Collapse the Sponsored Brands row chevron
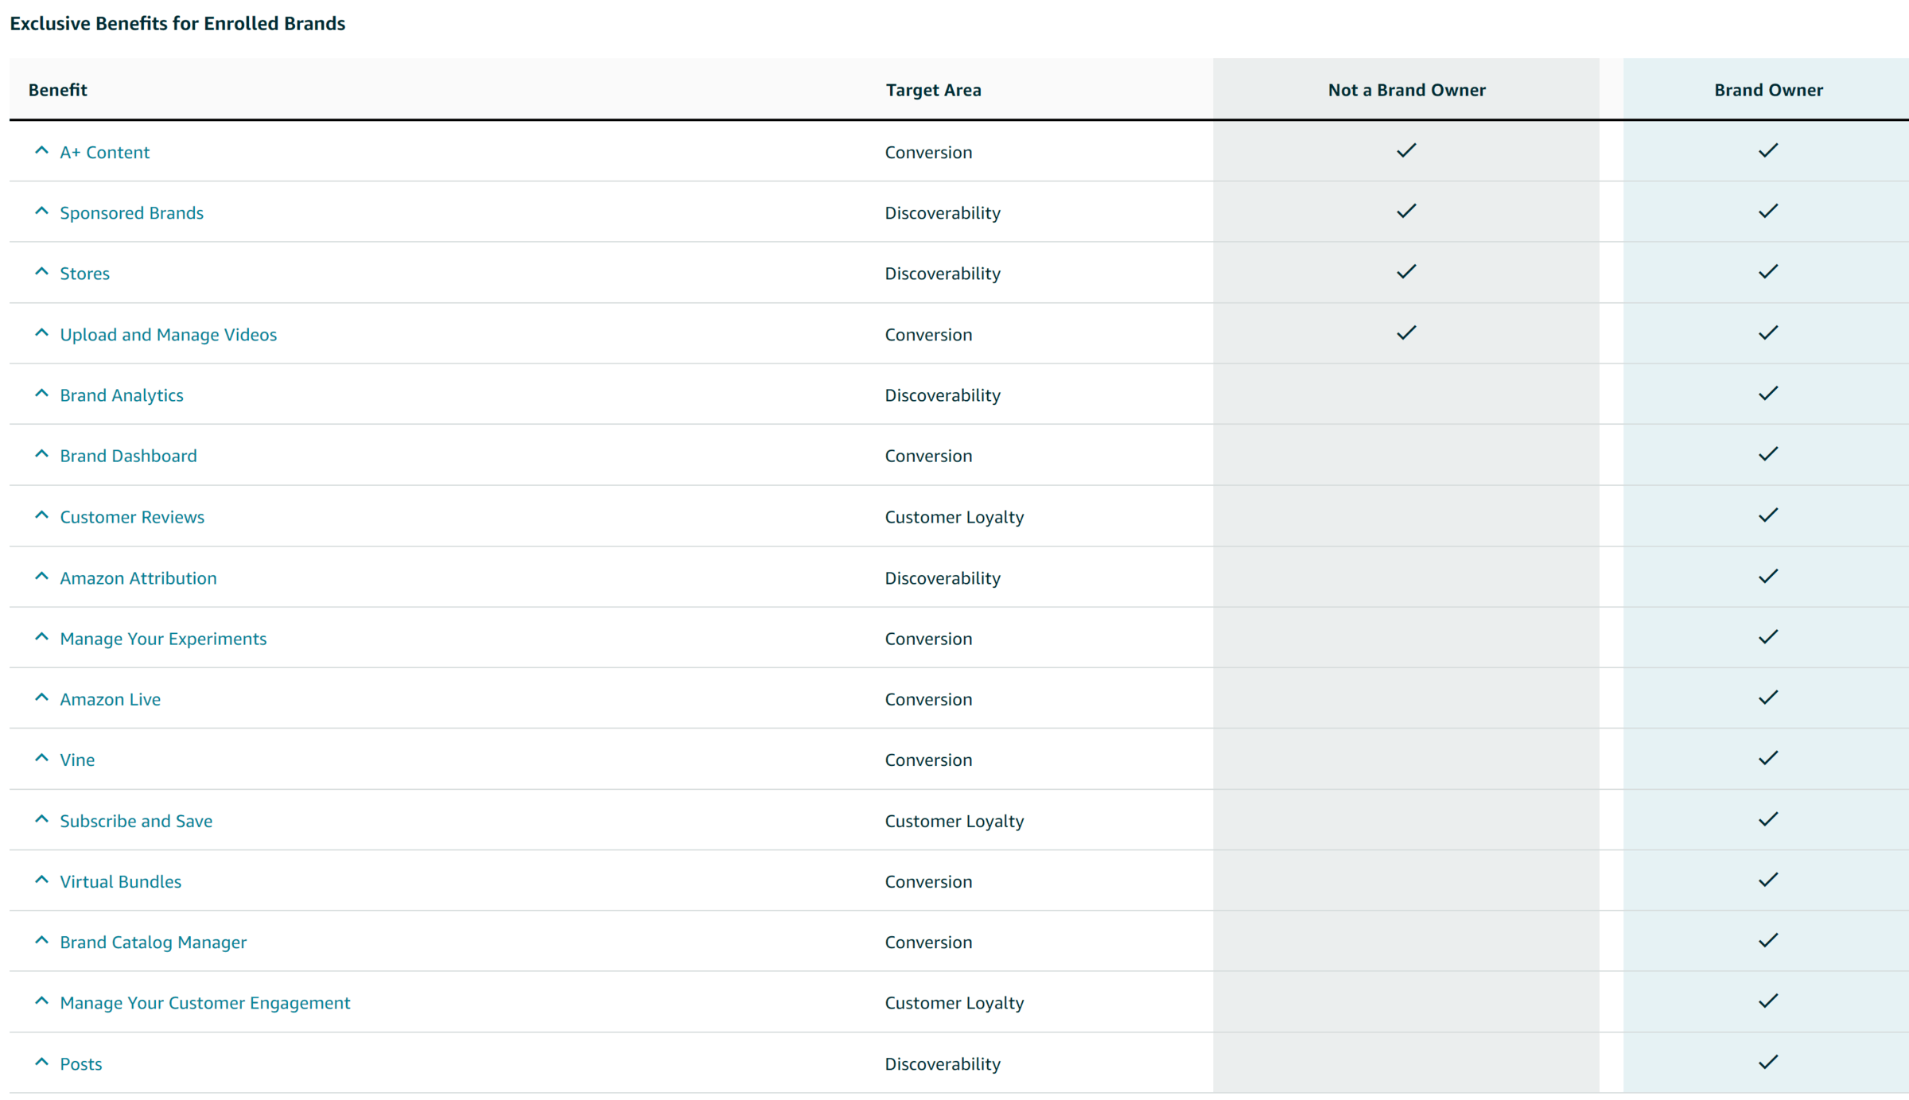This screenshot has height=1100, width=1909. [x=42, y=211]
